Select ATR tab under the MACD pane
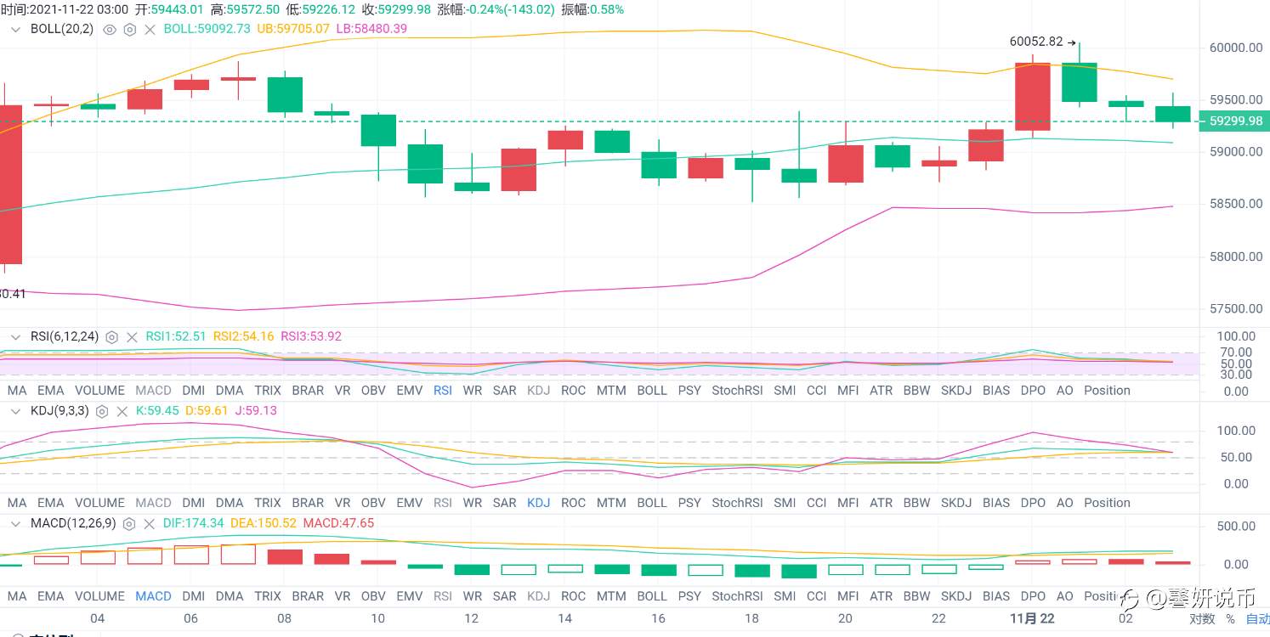The height and width of the screenshot is (637, 1270). coord(882,596)
